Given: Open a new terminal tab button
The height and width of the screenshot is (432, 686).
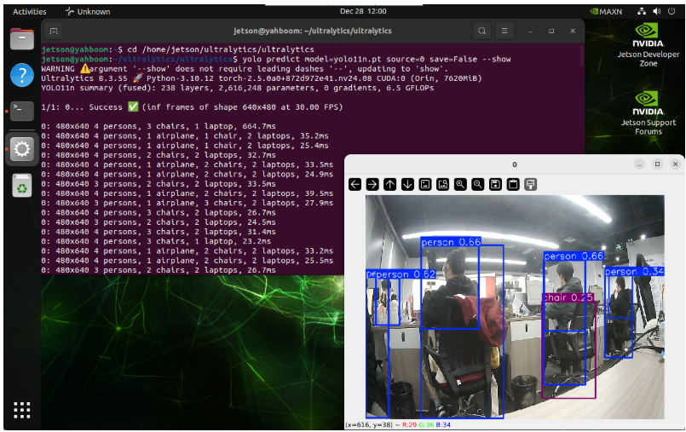Looking at the screenshot, I should click(54, 31).
